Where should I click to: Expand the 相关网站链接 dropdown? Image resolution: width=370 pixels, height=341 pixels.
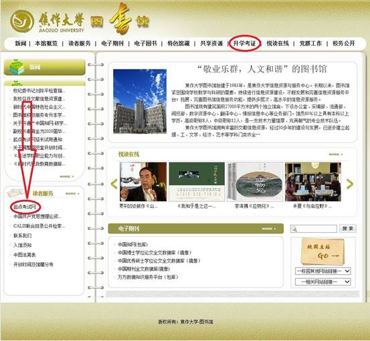click(322, 281)
